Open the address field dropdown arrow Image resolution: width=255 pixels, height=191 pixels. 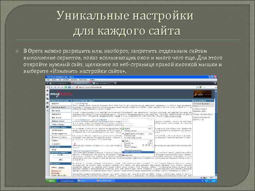197,87
